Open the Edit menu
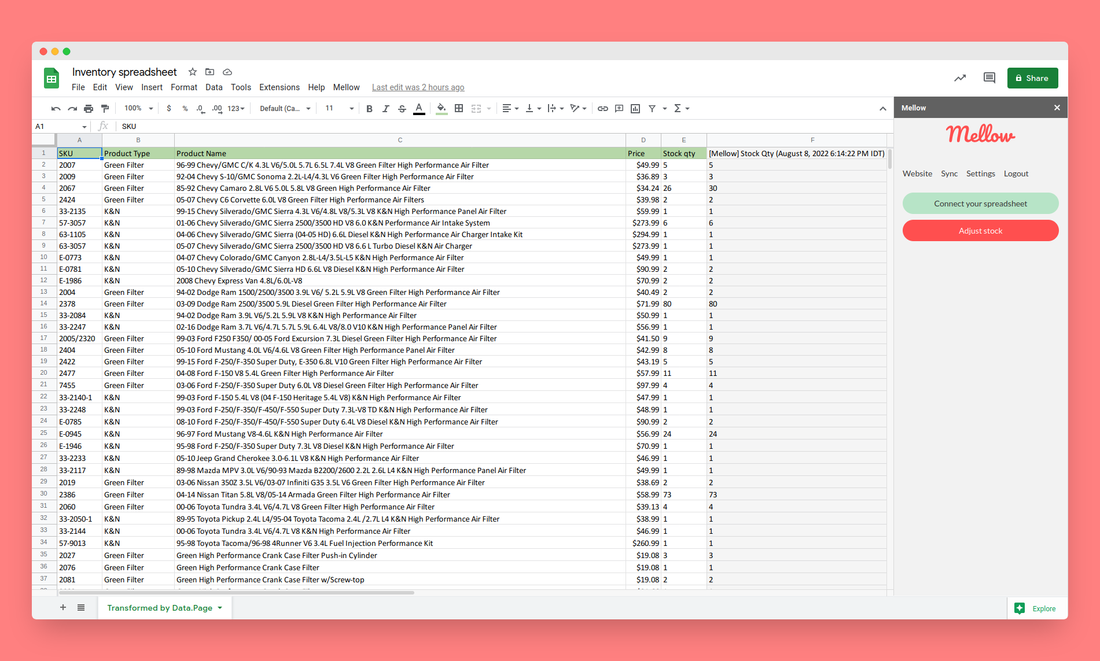 [100, 87]
